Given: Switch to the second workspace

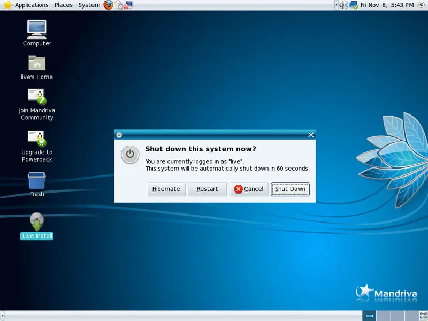Looking at the screenshot, I should coord(383,316).
